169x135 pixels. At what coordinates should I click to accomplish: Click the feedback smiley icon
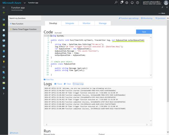(x=132, y=2)
